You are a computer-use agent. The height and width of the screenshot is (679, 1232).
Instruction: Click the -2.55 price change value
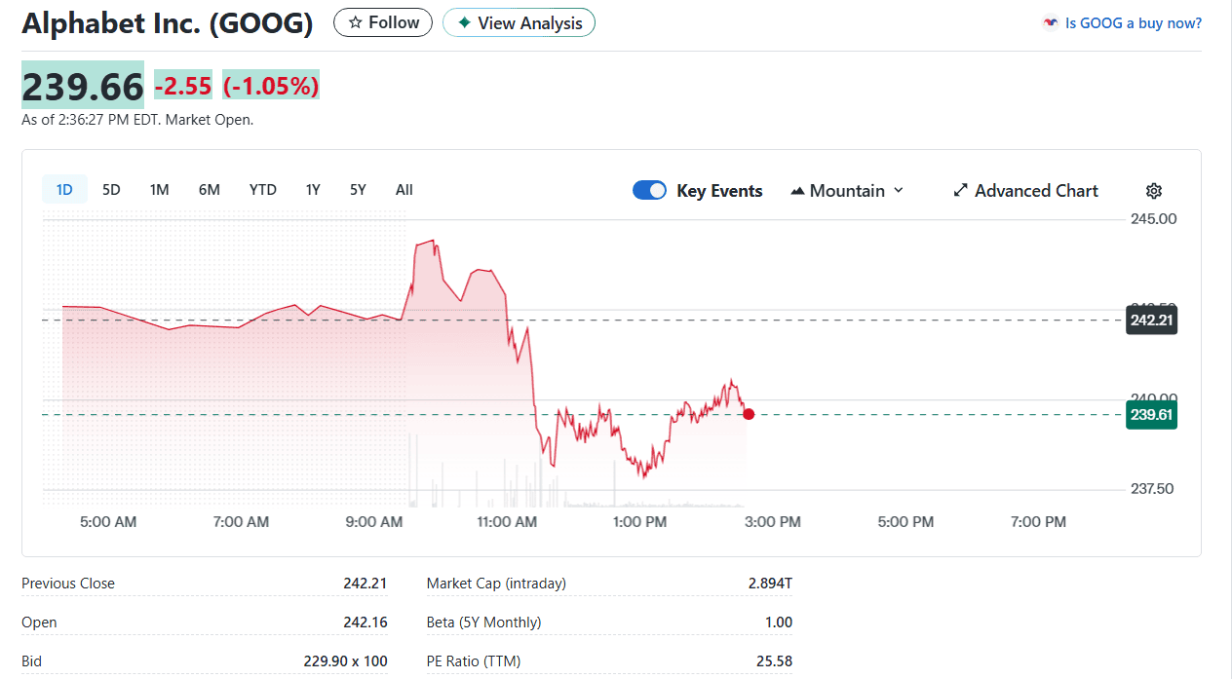pyautogui.click(x=183, y=86)
